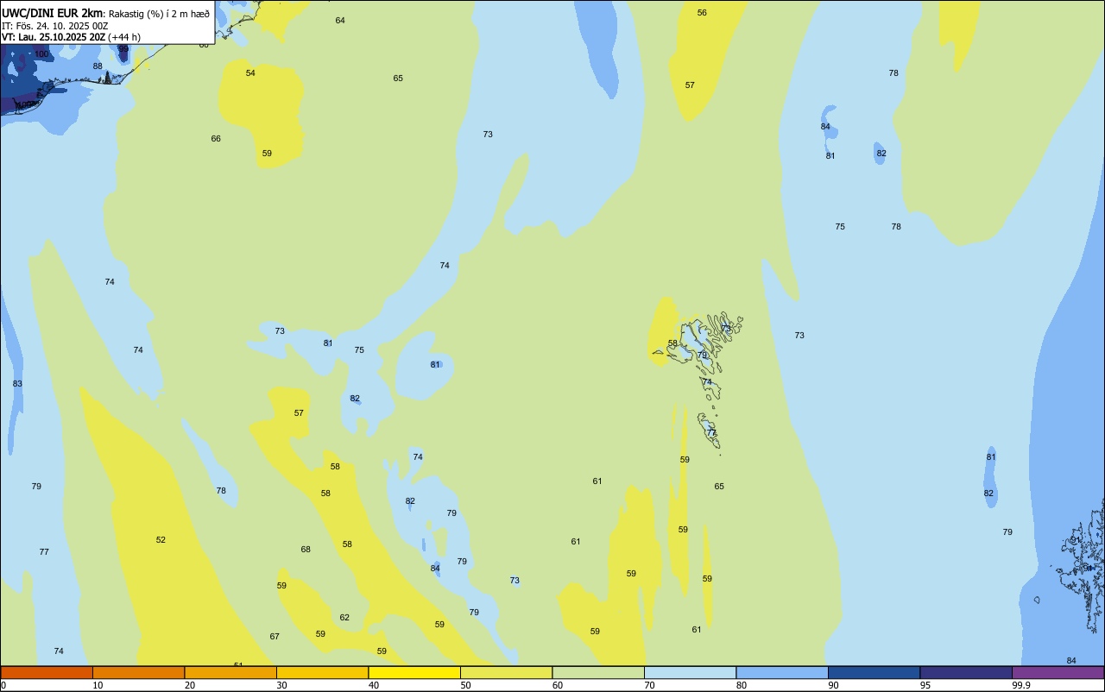Click legend tick label "70"
Screen dimensions: 1105x692
649,685
